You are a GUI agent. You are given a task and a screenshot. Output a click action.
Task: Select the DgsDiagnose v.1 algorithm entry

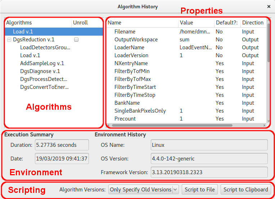[40, 71]
